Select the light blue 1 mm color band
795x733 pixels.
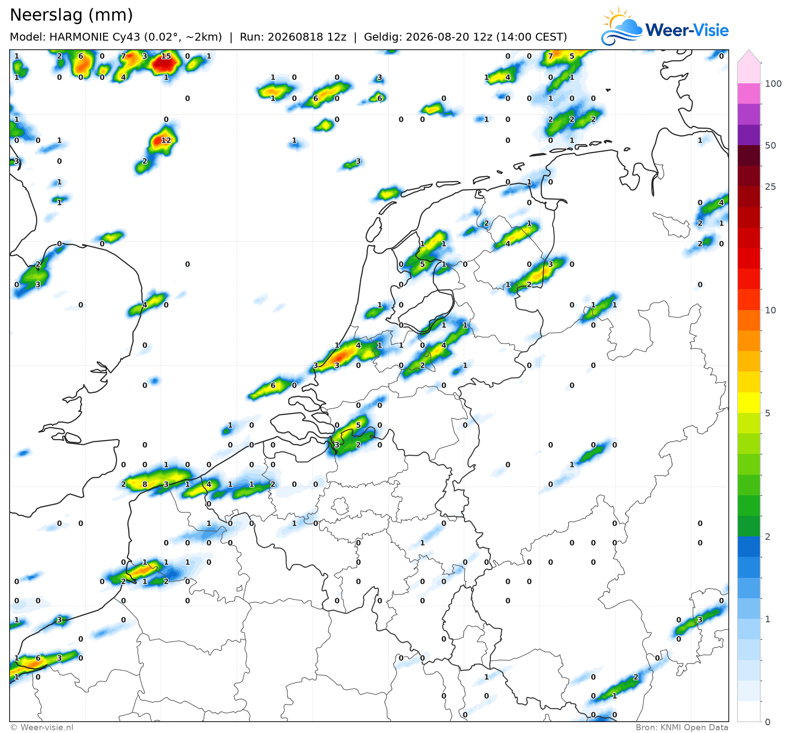point(749,608)
